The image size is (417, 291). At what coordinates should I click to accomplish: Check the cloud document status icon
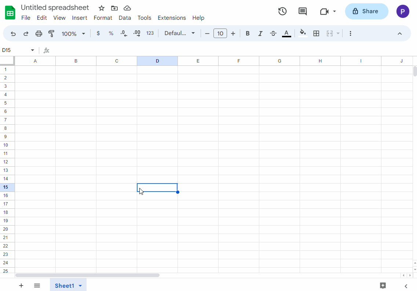tap(127, 8)
